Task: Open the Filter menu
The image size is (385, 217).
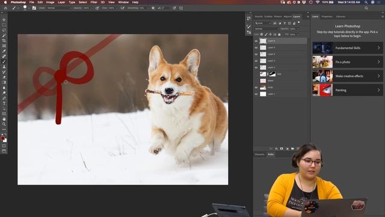Action: (94, 2)
